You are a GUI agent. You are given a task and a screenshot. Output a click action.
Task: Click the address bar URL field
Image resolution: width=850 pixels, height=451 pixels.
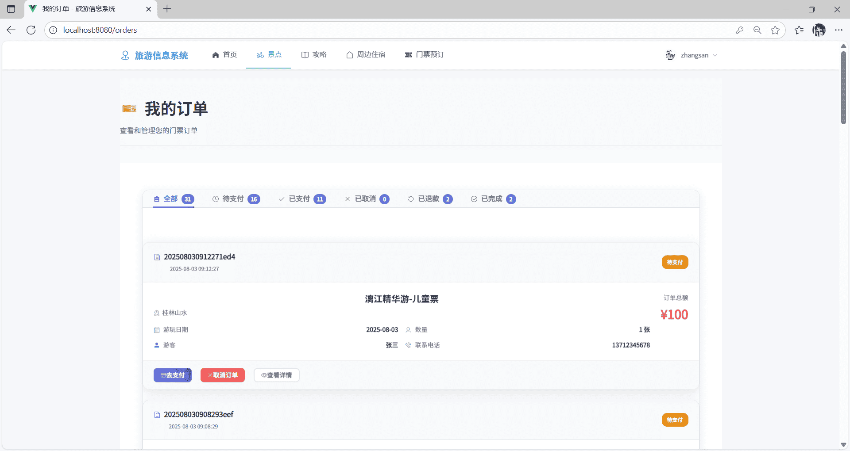coord(390,30)
